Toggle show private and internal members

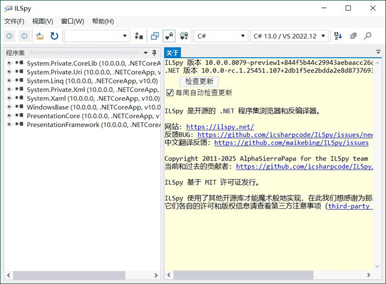pos(169,36)
